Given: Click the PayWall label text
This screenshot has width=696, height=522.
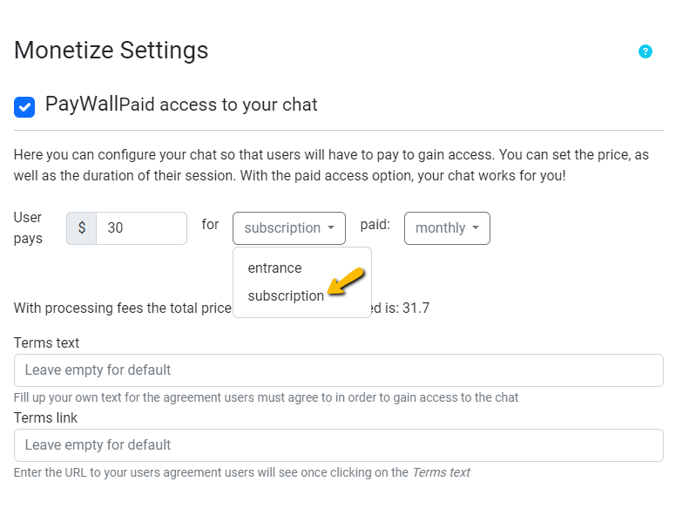Looking at the screenshot, I should pos(82,105).
